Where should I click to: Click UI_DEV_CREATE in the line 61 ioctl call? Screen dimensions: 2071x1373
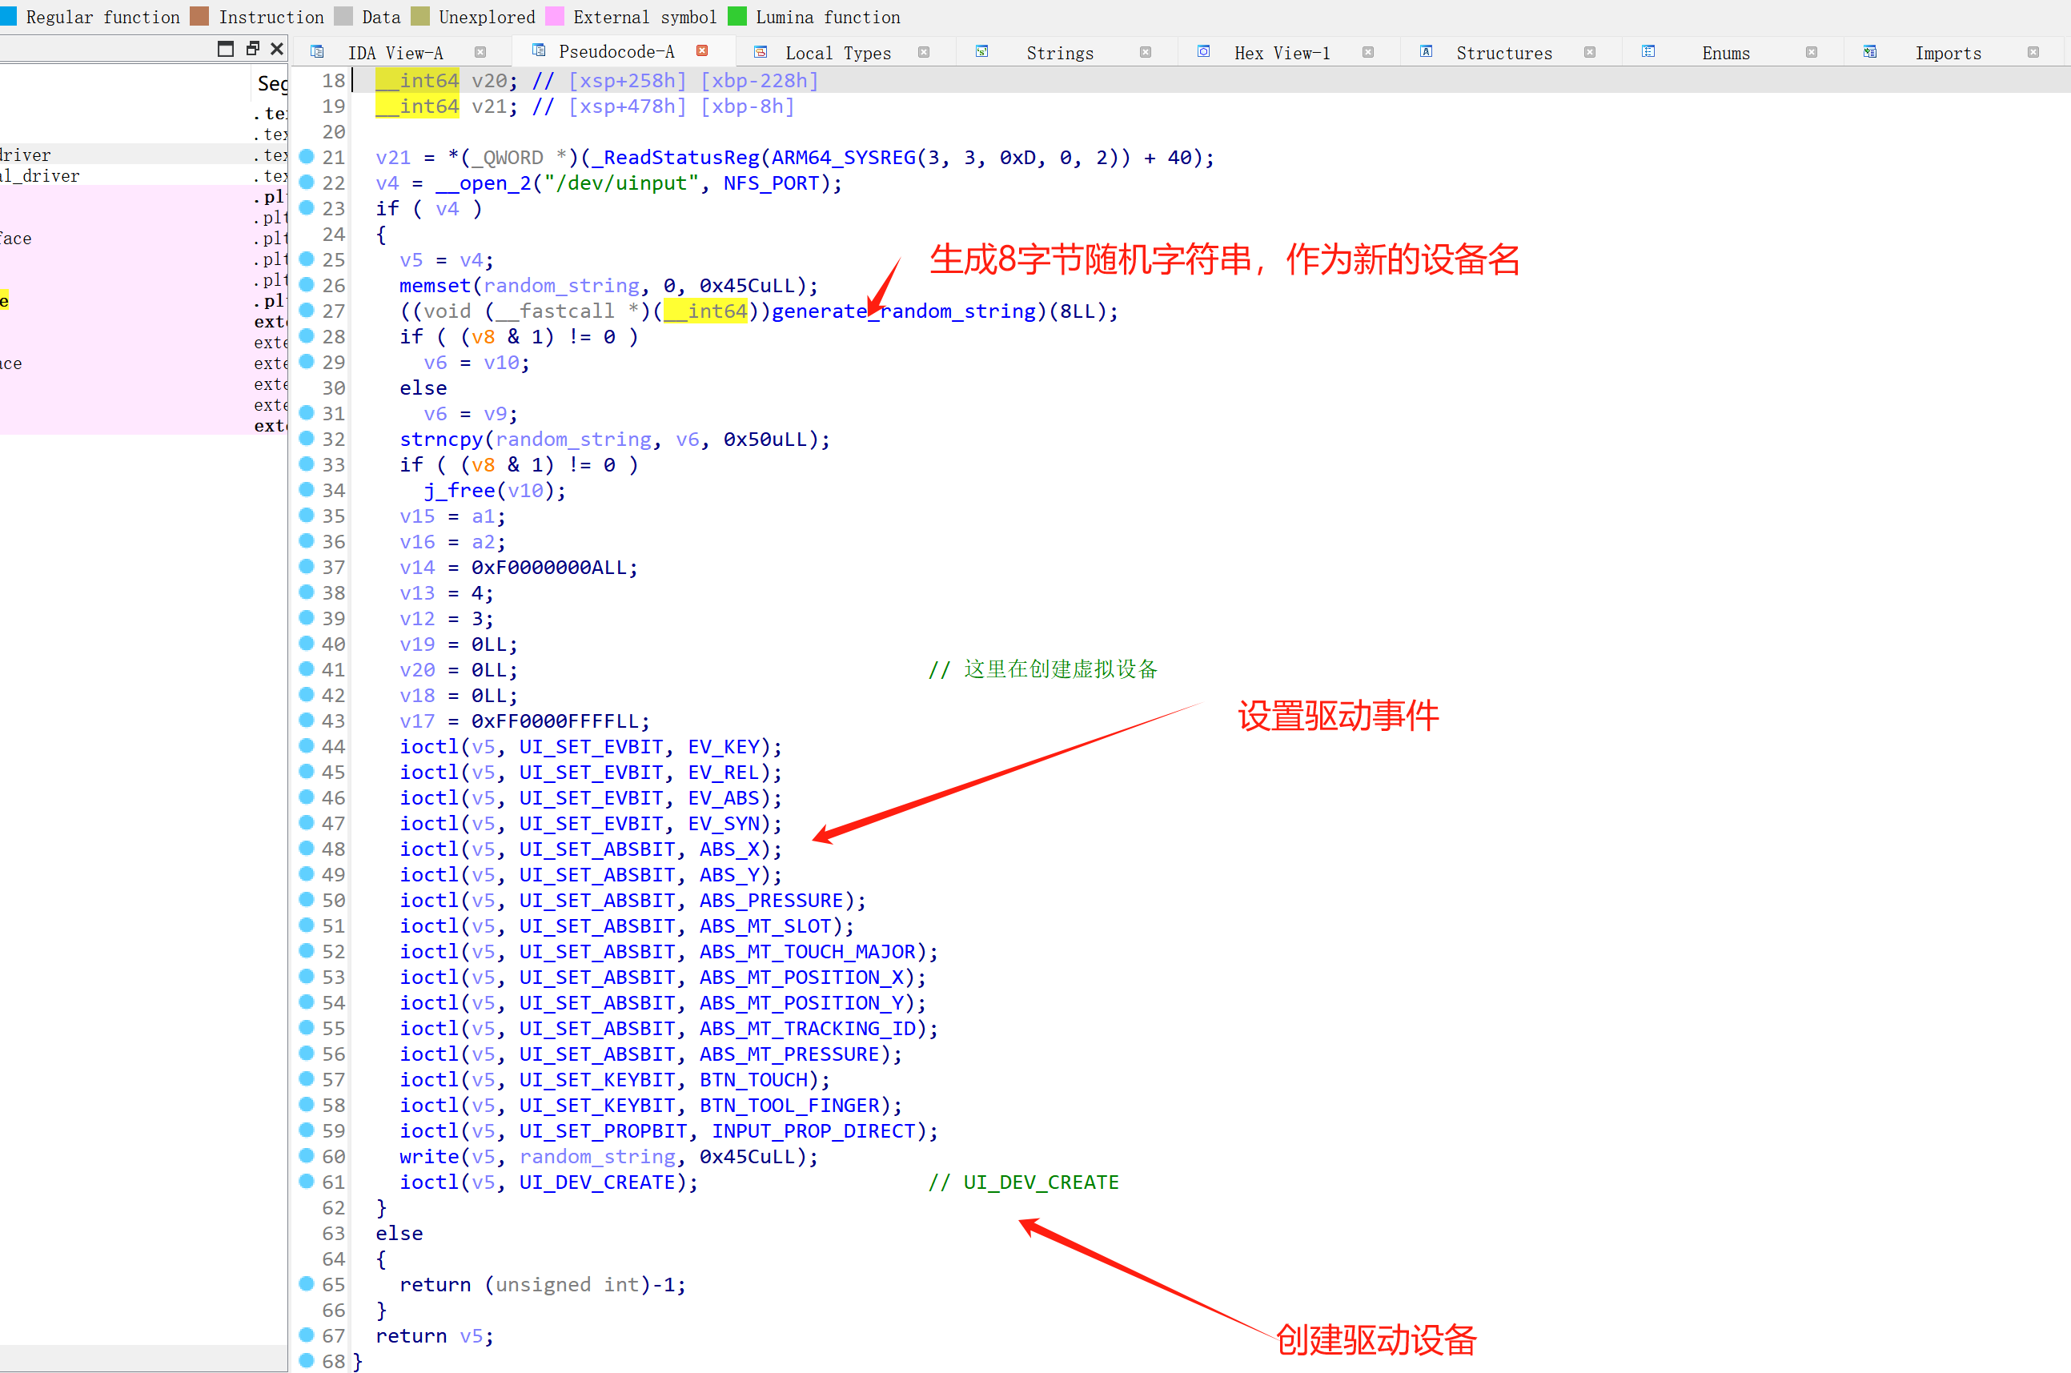[596, 1182]
